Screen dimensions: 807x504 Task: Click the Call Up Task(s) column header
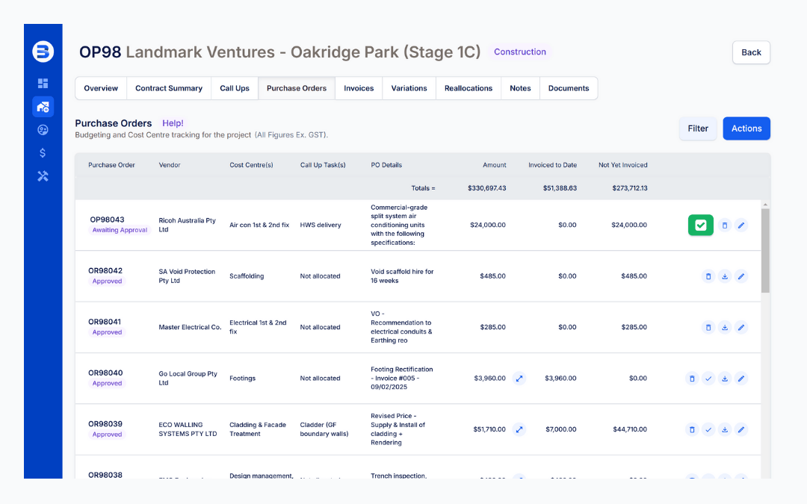point(323,165)
